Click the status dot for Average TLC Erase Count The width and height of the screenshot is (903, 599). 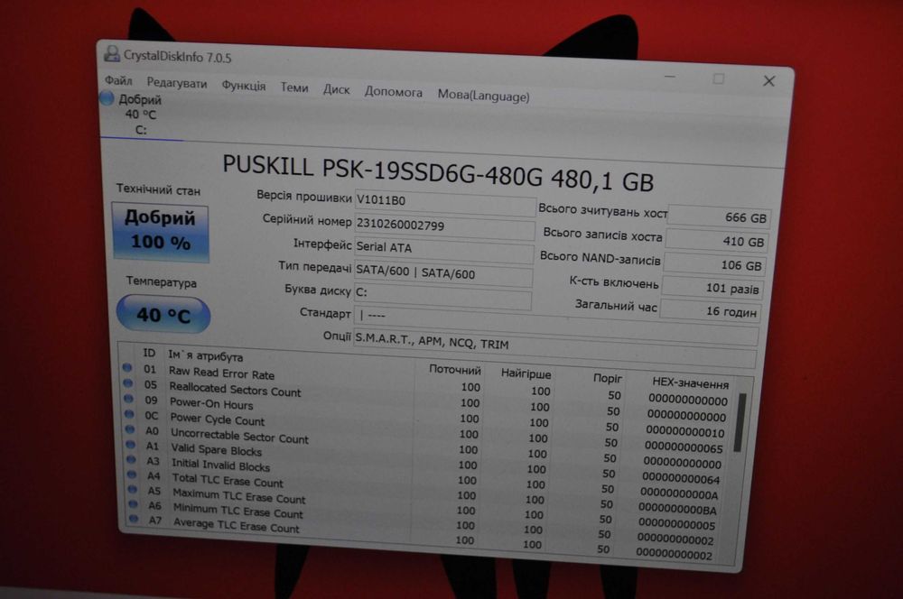134,519
